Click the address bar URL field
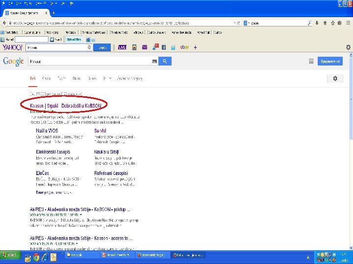 click(x=122, y=23)
